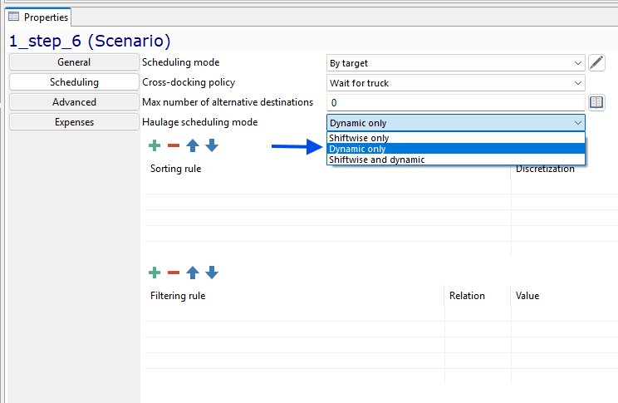Viewport: 618px width, 403px height.
Task: Click the Cross-docking policy label
Action: click(x=189, y=82)
